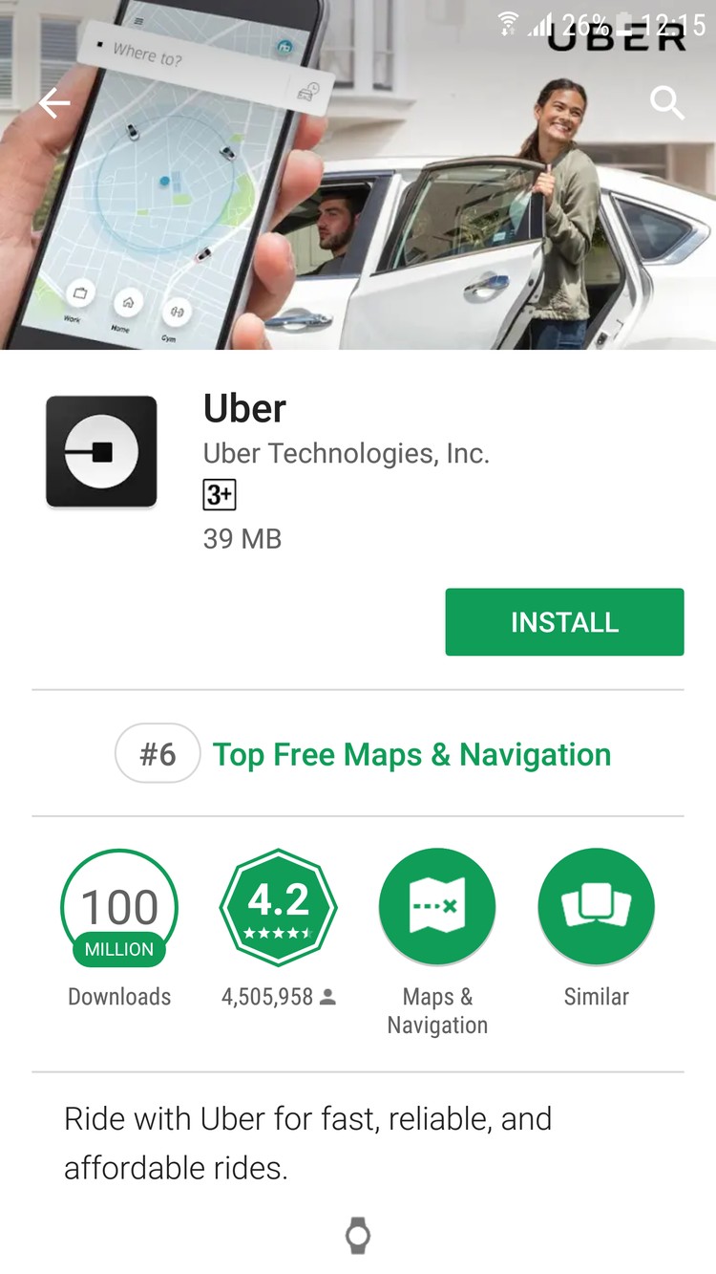
Task: Tap the 3+ content rating badge
Action: [220, 495]
